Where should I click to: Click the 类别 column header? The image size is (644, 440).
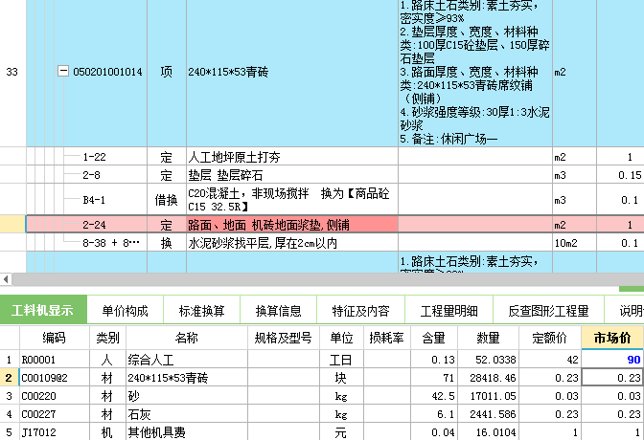(x=107, y=338)
